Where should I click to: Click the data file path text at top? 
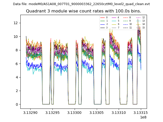(x=81, y=4)
